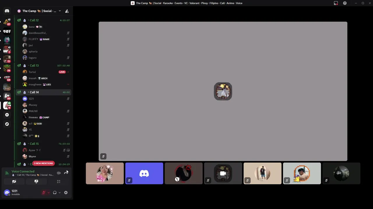This screenshot has height=209, width=373.
Task: Open server with 79 notification badge
Action: coord(7,68)
